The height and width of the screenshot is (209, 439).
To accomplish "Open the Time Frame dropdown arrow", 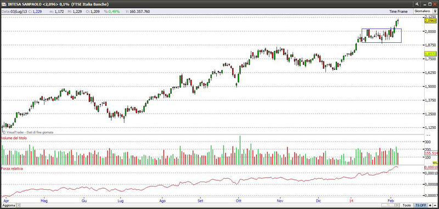I will (435, 11).
